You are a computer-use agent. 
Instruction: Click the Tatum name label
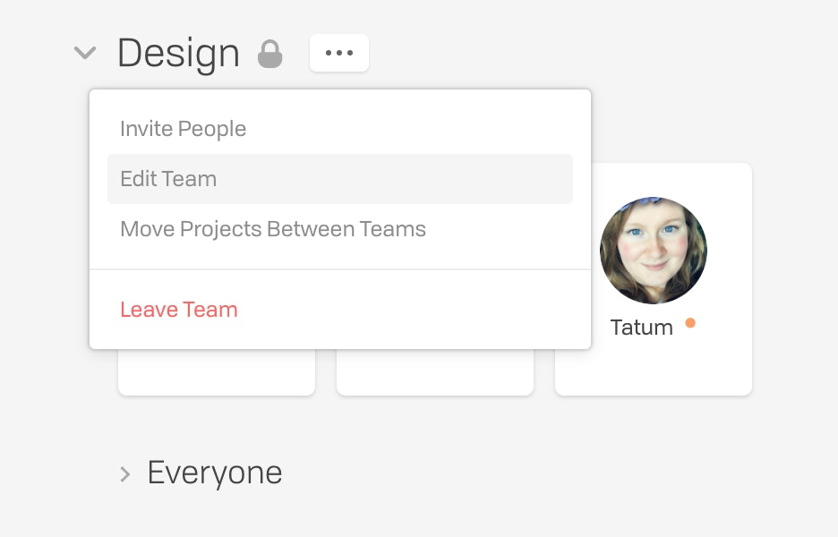(641, 328)
